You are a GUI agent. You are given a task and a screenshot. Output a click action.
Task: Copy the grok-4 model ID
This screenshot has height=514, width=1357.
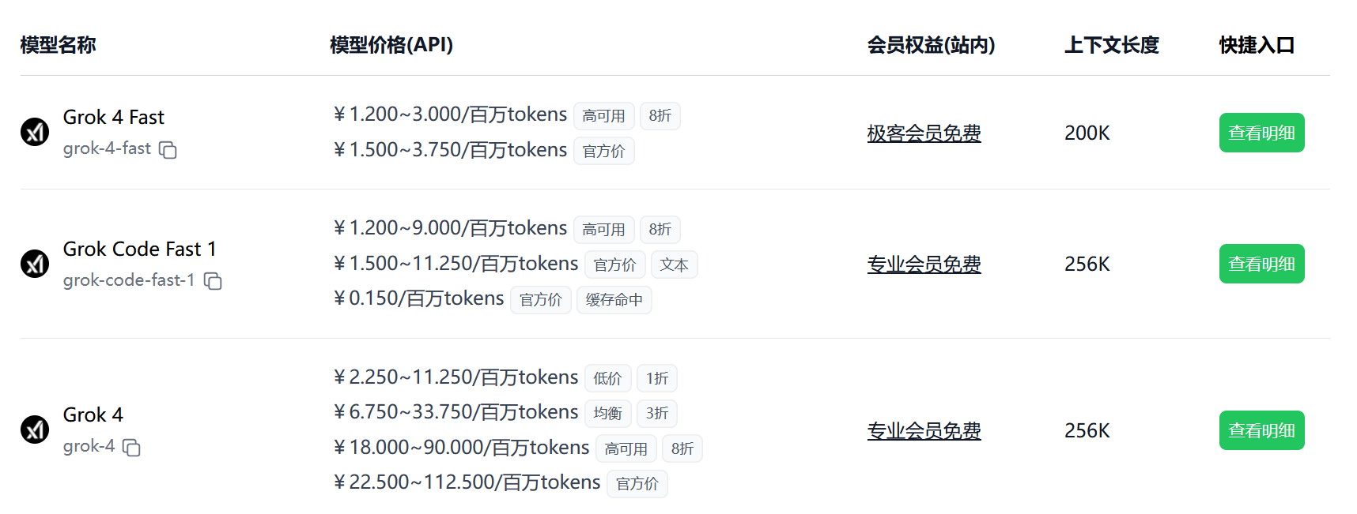[x=131, y=448]
